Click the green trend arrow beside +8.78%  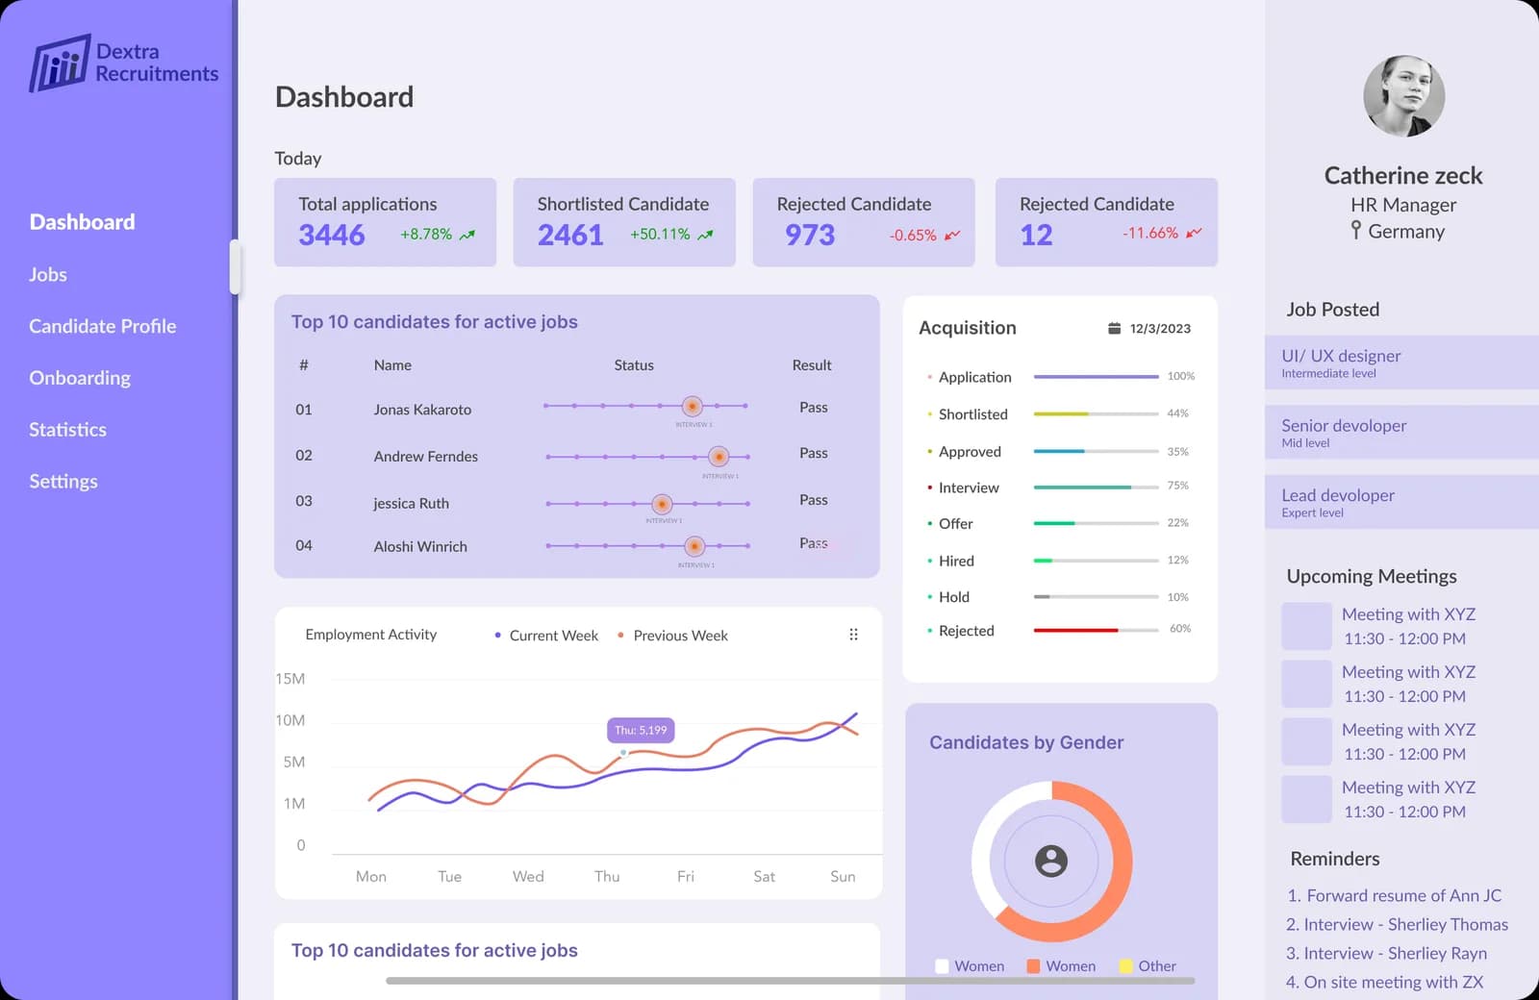point(467,235)
